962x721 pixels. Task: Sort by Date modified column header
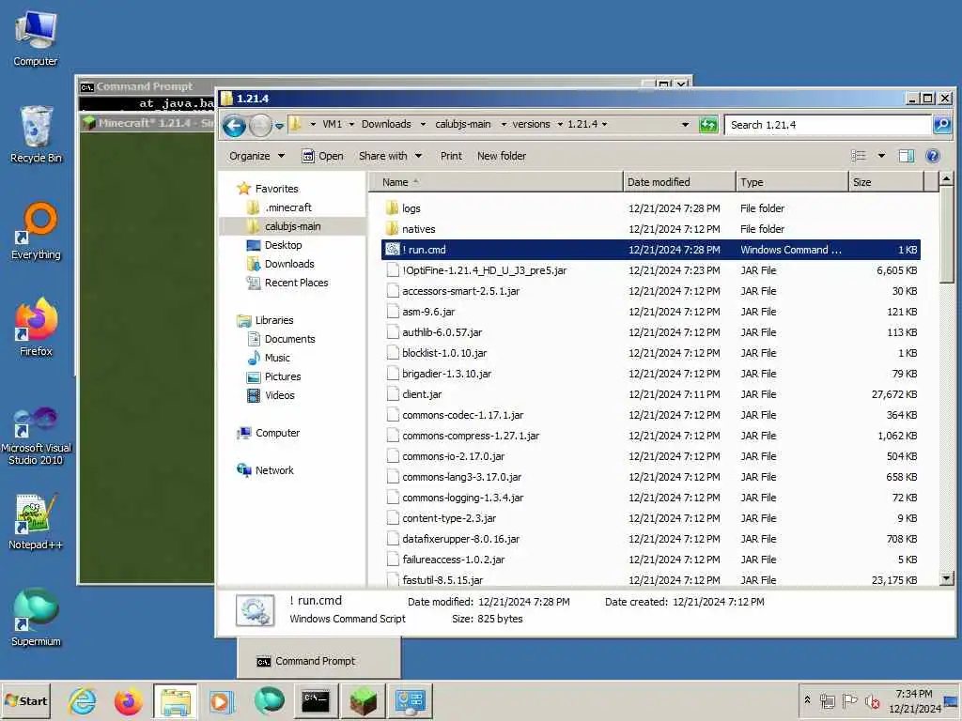(x=679, y=182)
